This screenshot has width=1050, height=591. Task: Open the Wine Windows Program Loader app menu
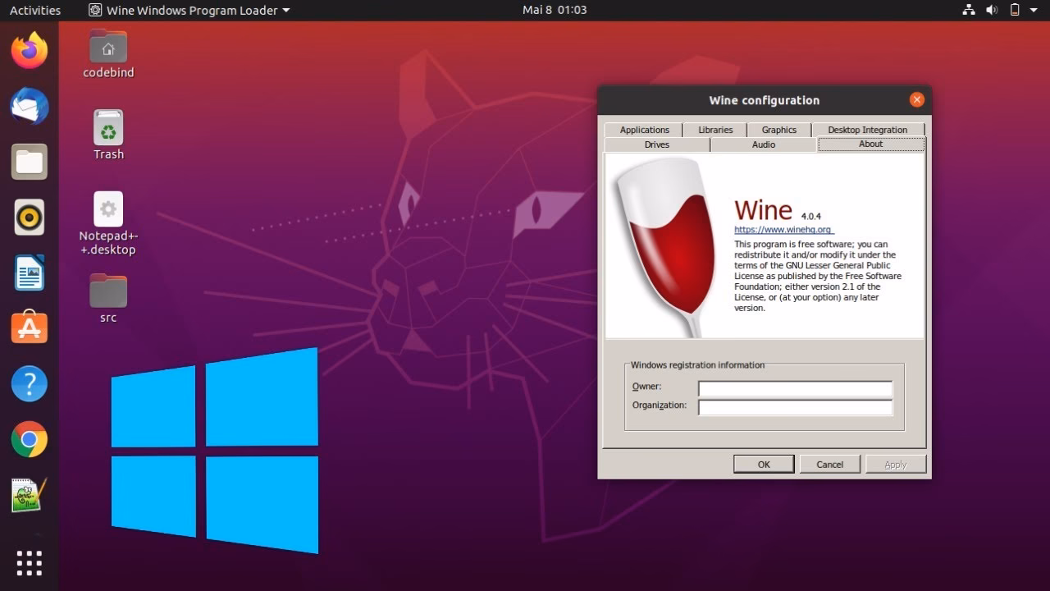pos(189,10)
